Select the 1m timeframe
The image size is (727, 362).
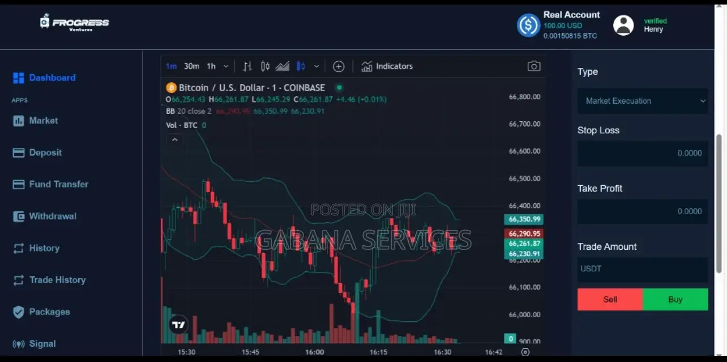tap(171, 66)
